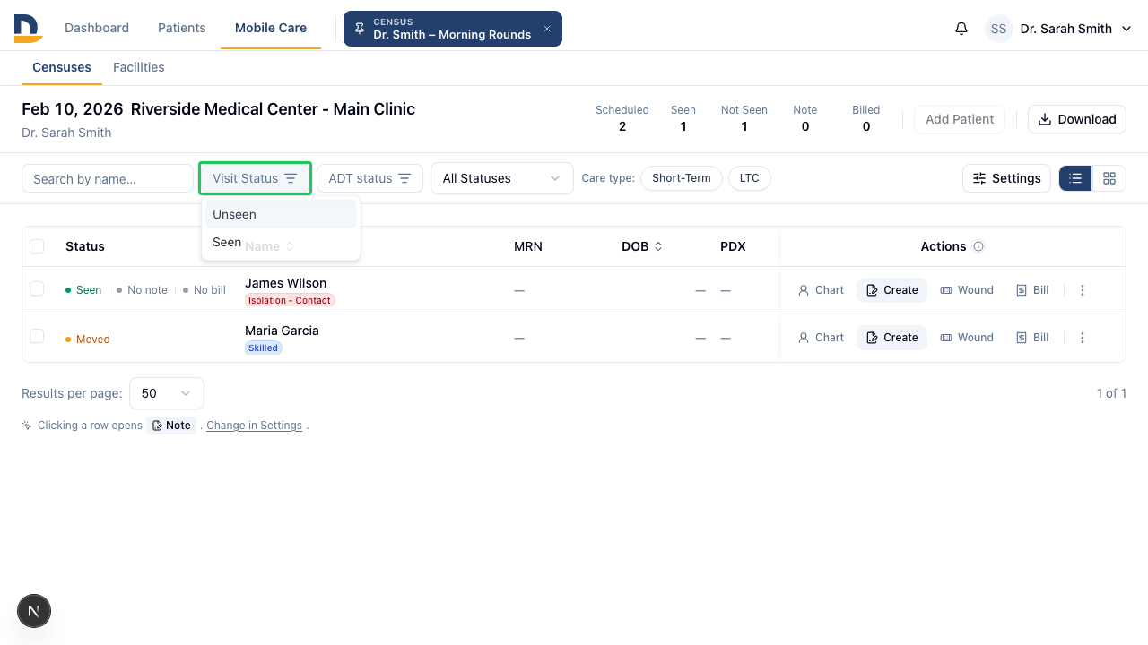Open the notifications bell
This screenshot has width=1148, height=645.
pos(961,29)
